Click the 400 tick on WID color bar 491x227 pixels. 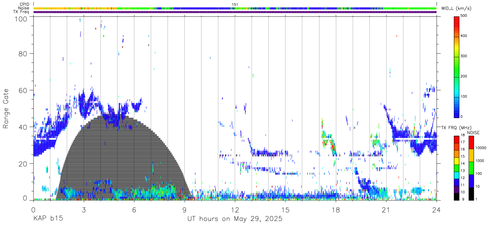464,36
